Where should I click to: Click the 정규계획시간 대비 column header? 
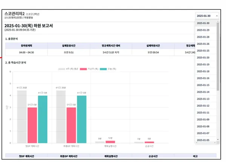pyautogui.click(x=111, y=46)
